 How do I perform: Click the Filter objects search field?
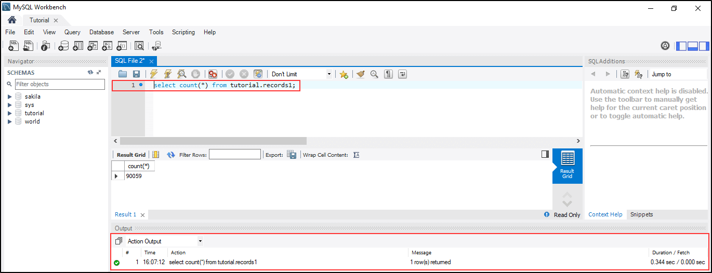[60, 84]
